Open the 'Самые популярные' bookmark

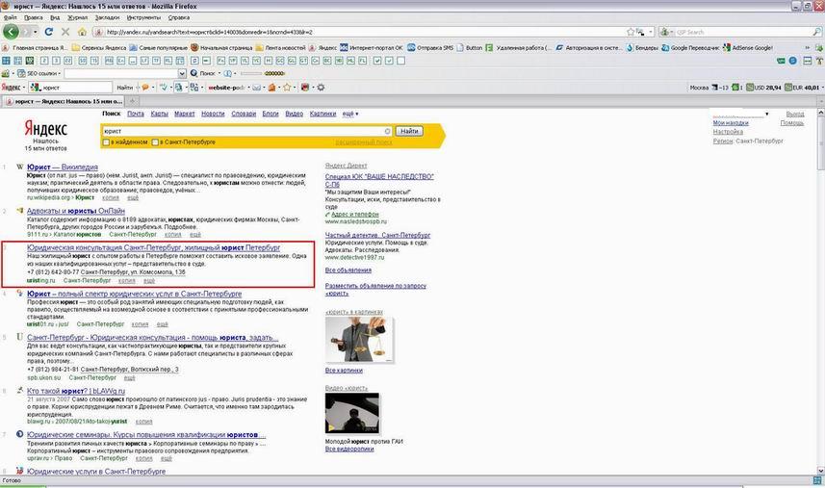click(159, 48)
